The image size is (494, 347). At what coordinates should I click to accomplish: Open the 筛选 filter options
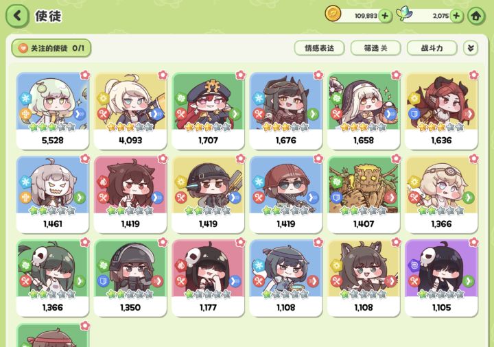pyautogui.click(x=375, y=48)
